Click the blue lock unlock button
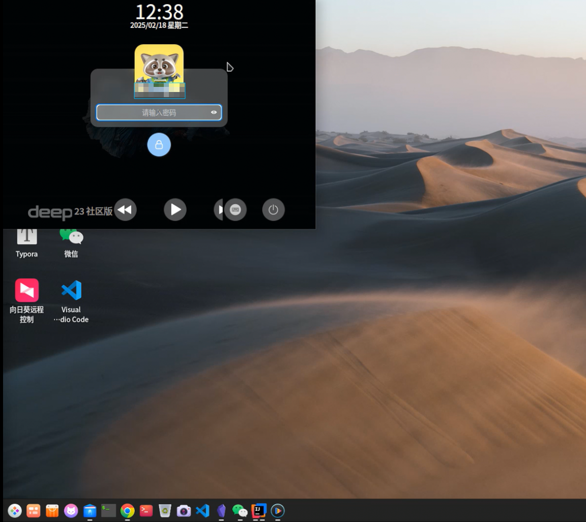 [x=159, y=144]
